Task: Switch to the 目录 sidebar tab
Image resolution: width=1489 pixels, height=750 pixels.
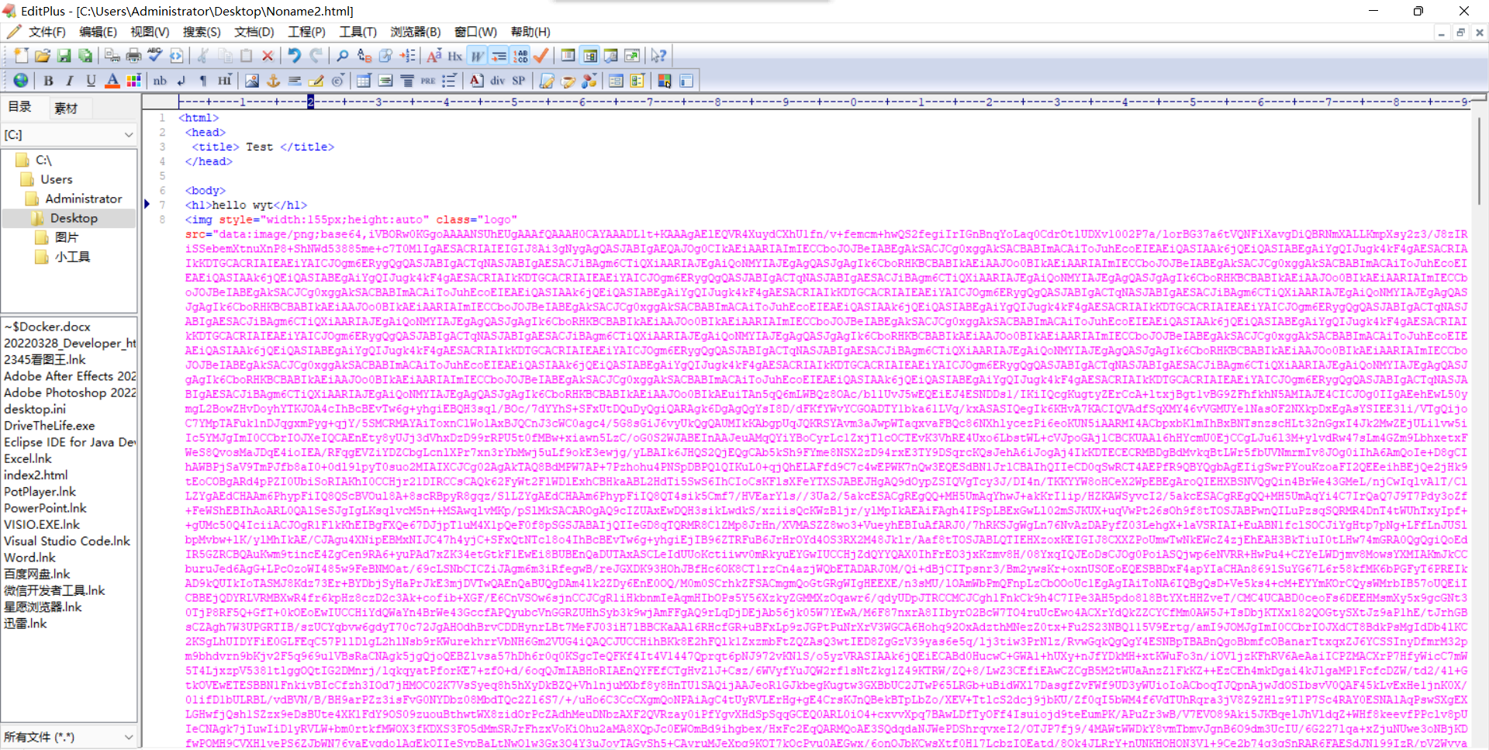Action: click(20, 107)
